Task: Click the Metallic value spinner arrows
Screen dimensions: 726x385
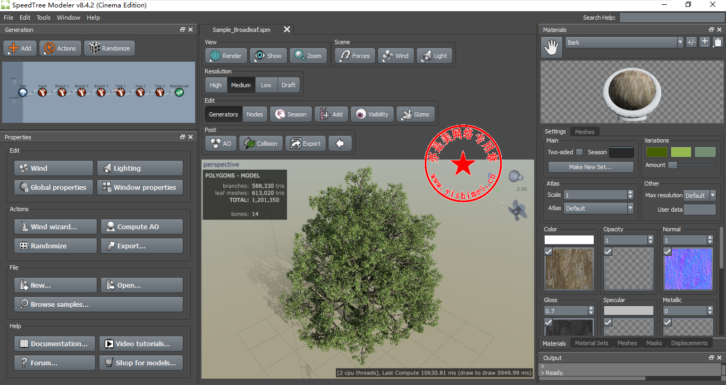Action: tap(710, 311)
